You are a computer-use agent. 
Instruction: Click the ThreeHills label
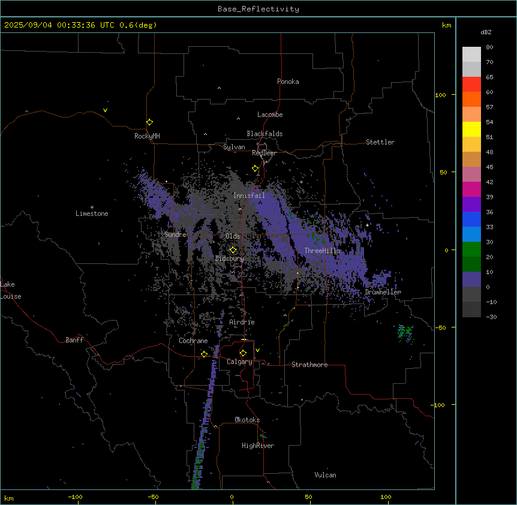pyautogui.click(x=322, y=251)
